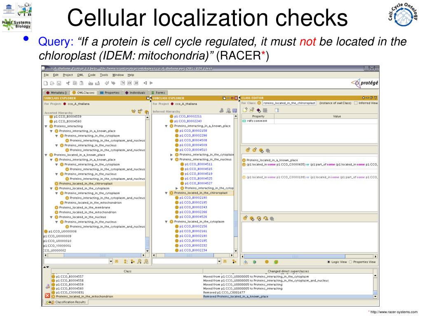Collapse the Proteins_located_in_the_cytoplasm node in asserted hierarchy
Viewport: 422px width, 316px height.
click(52, 188)
